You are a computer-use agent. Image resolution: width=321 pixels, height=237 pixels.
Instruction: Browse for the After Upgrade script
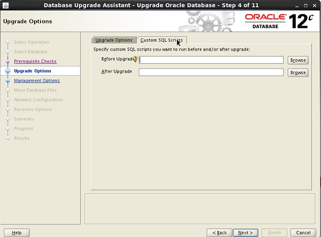[298, 72]
